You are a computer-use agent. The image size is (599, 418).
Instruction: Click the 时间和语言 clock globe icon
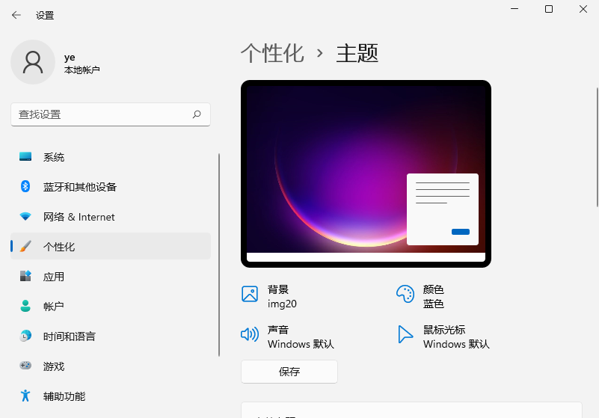click(x=25, y=336)
